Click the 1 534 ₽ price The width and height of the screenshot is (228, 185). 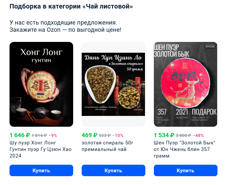164,135
